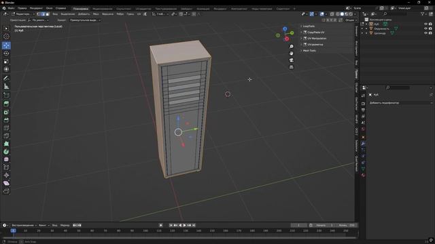Screen dimensions: 435x244
Task: Open the Прямоугольное выделение drag dropdown
Action: tap(84, 20)
